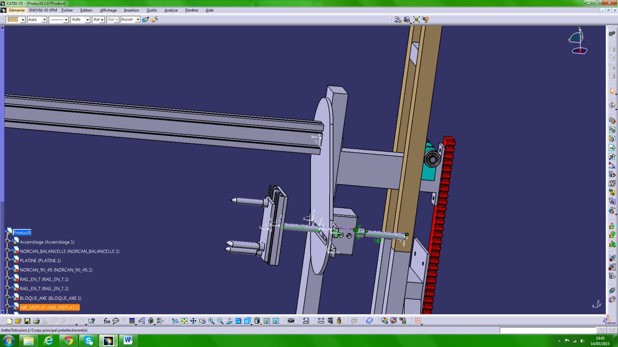Select NORCAN_90_45 (NORCAN_90_45.1) tree node
618x347 pixels.
(x=56, y=270)
